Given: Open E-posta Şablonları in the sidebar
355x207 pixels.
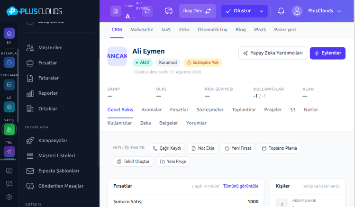Looking at the screenshot, I should (x=58, y=171).
